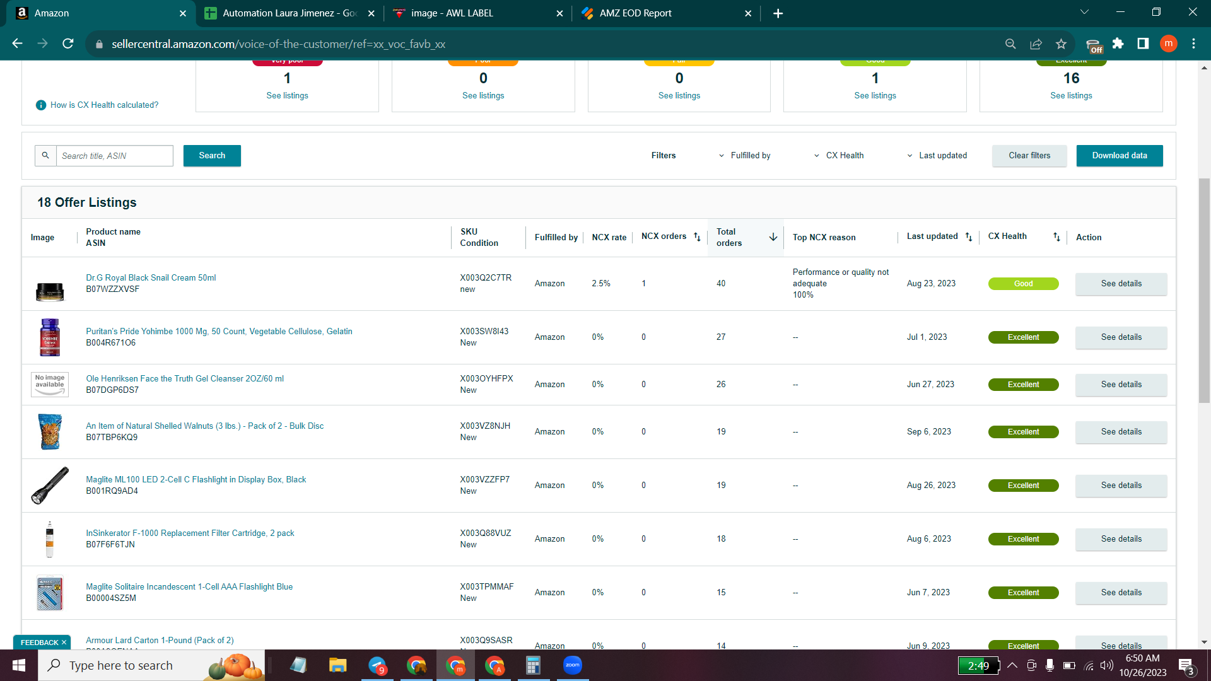1211x681 pixels.
Task: Click Download data
Action: pyautogui.click(x=1120, y=156)
